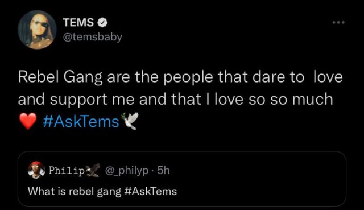Click the verified badge beside TEMS

[x=102, y=23]
